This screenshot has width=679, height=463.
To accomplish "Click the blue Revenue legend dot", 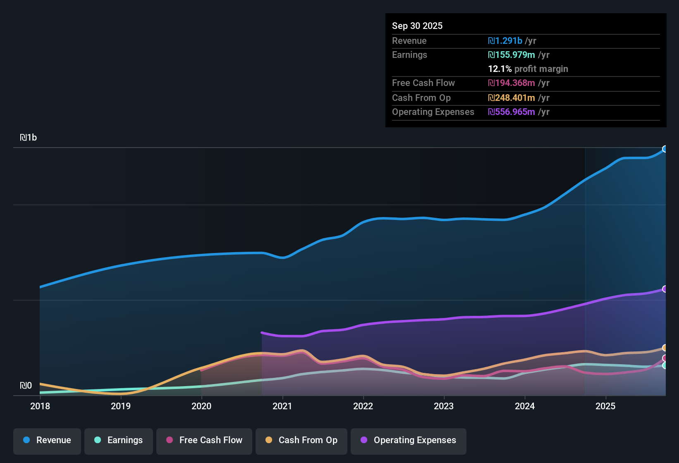I will tap(26, 440).
